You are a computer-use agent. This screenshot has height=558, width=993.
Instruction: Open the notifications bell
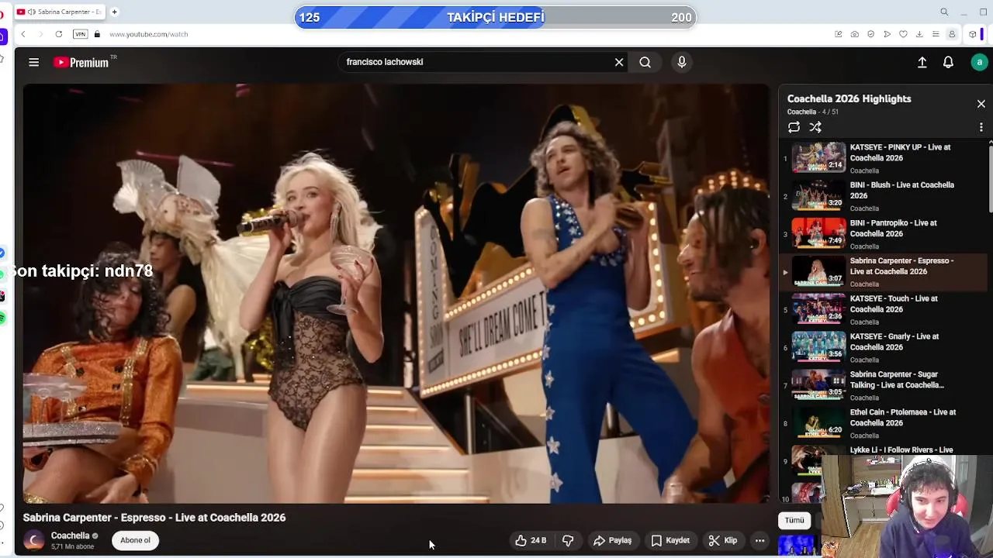(x=948, y=62)
